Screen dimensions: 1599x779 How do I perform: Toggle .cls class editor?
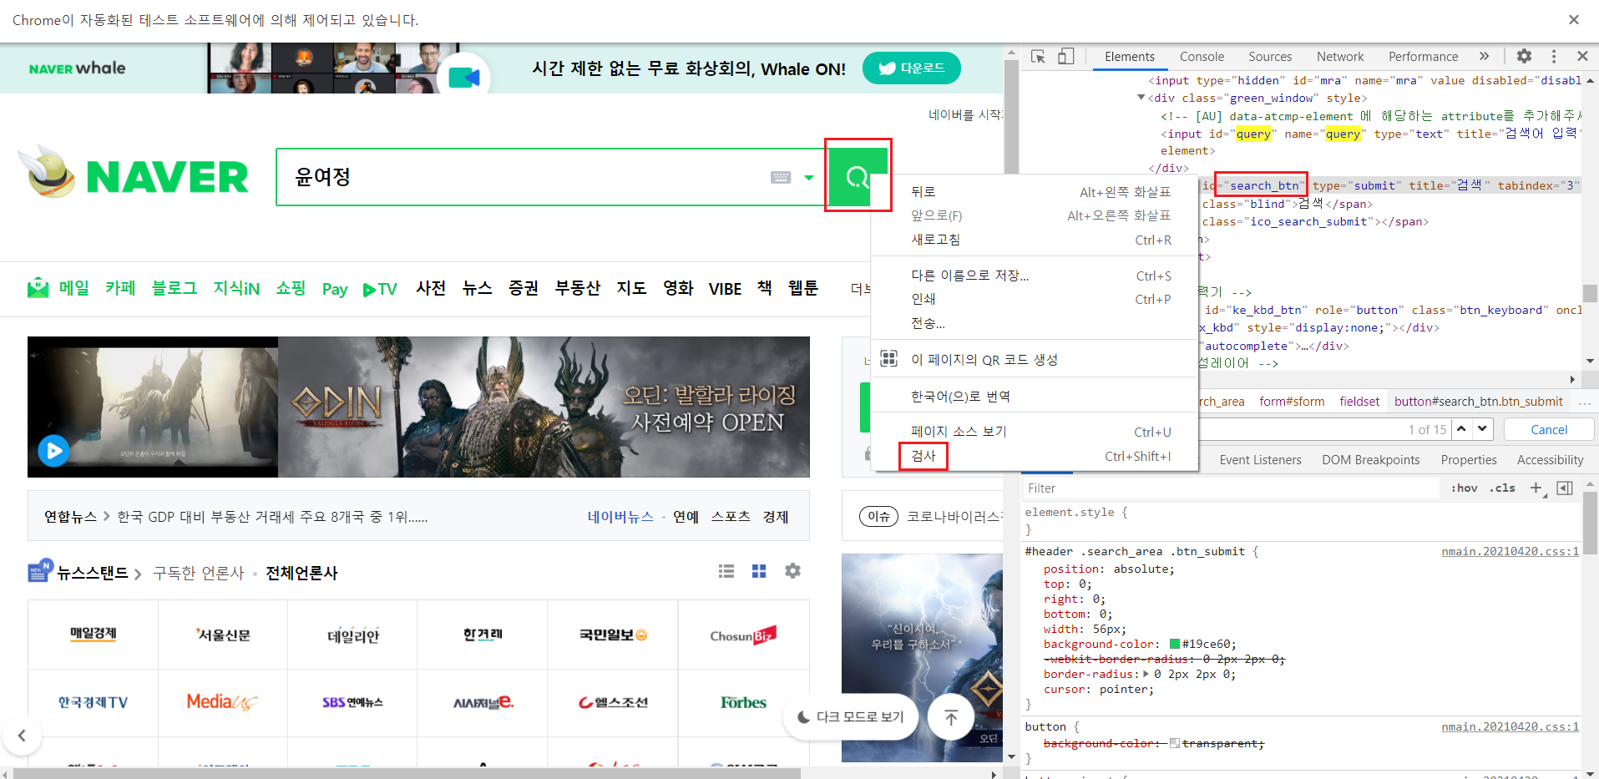(1502, 488)
